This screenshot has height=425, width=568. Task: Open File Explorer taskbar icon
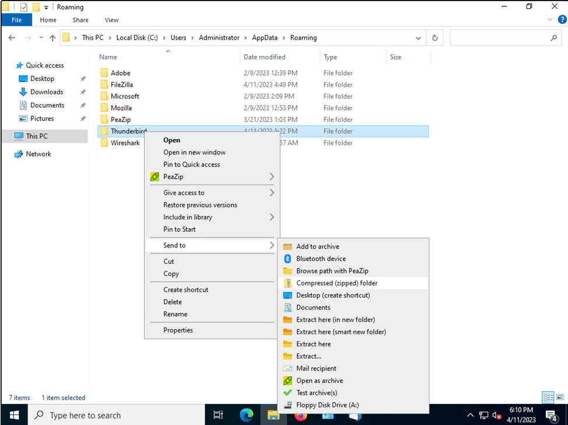pyautogui.click(x=273, y=415)
